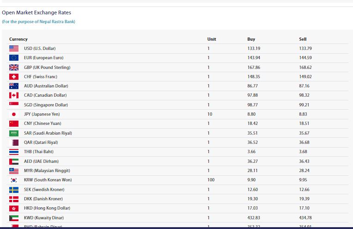
Task: Click the South Korean Won flag icon
Action: click(x=14, y=180)
